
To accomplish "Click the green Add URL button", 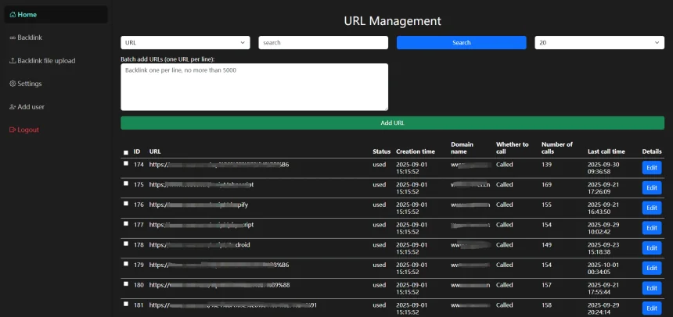I will 392,123.
